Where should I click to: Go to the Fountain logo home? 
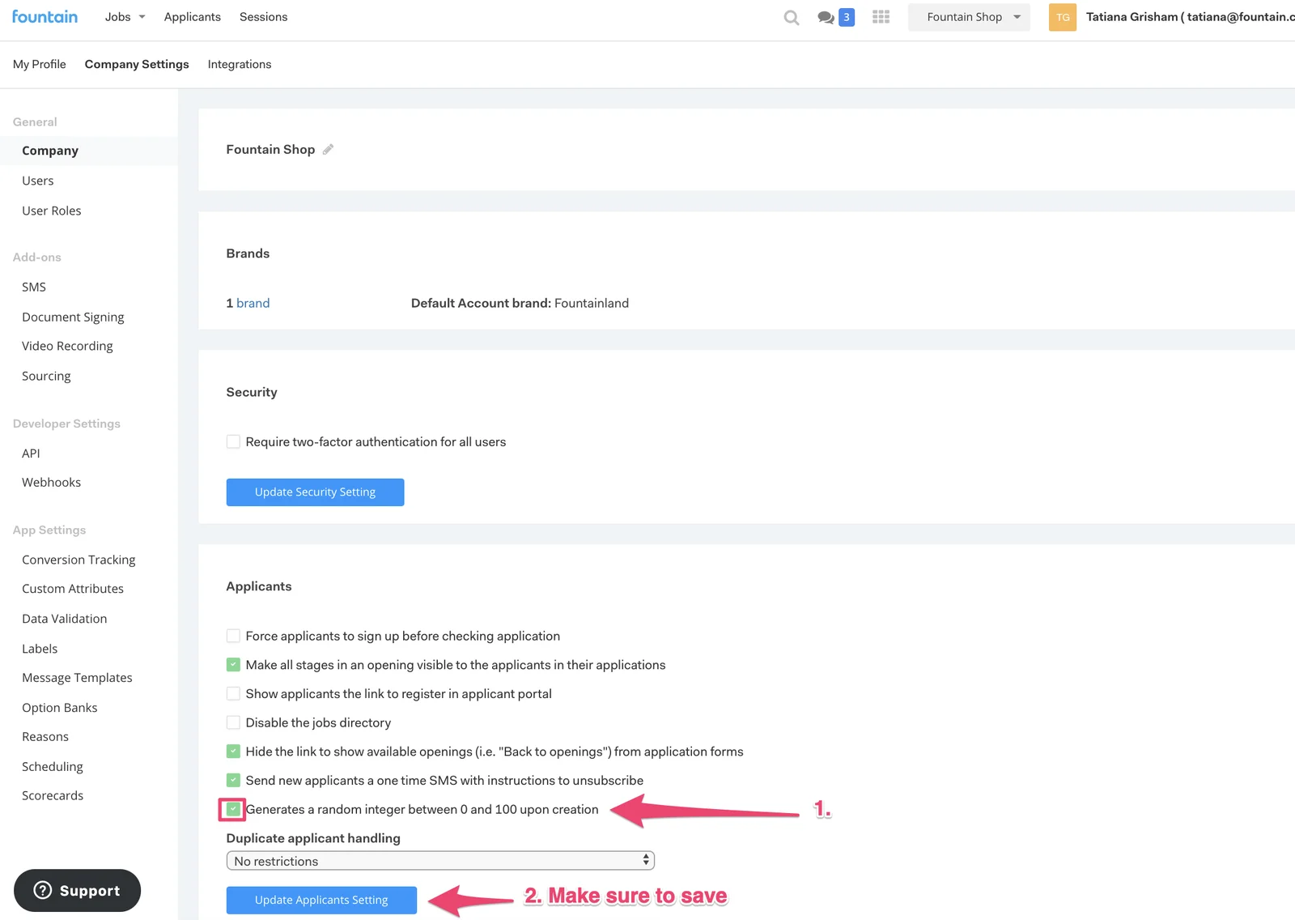(x=45, y=16)
